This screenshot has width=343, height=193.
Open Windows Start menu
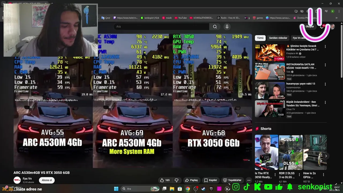(116, 189)
